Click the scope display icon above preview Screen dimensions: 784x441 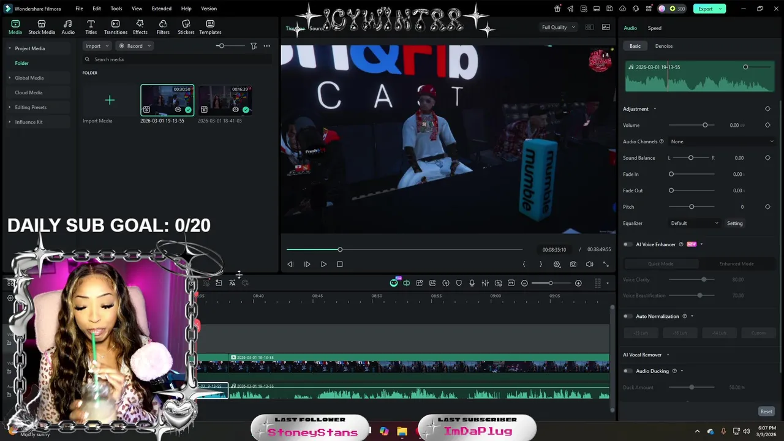coord(606,27)
